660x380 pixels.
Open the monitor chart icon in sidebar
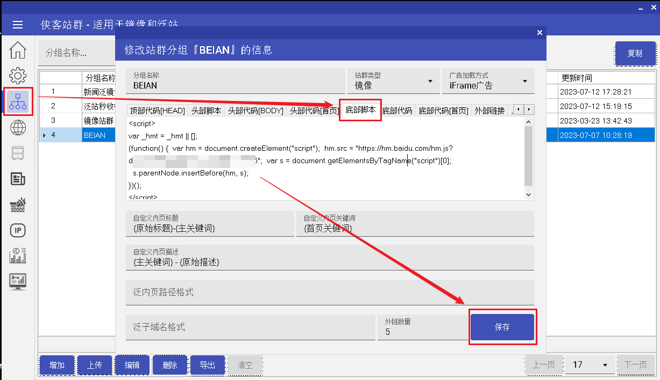point(18,281)
